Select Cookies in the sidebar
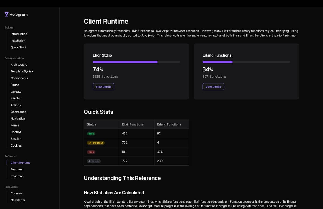 [16, 145]
